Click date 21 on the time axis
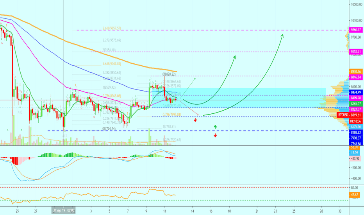Viewport: 364px width, 215px height. [x=257, y=211]
